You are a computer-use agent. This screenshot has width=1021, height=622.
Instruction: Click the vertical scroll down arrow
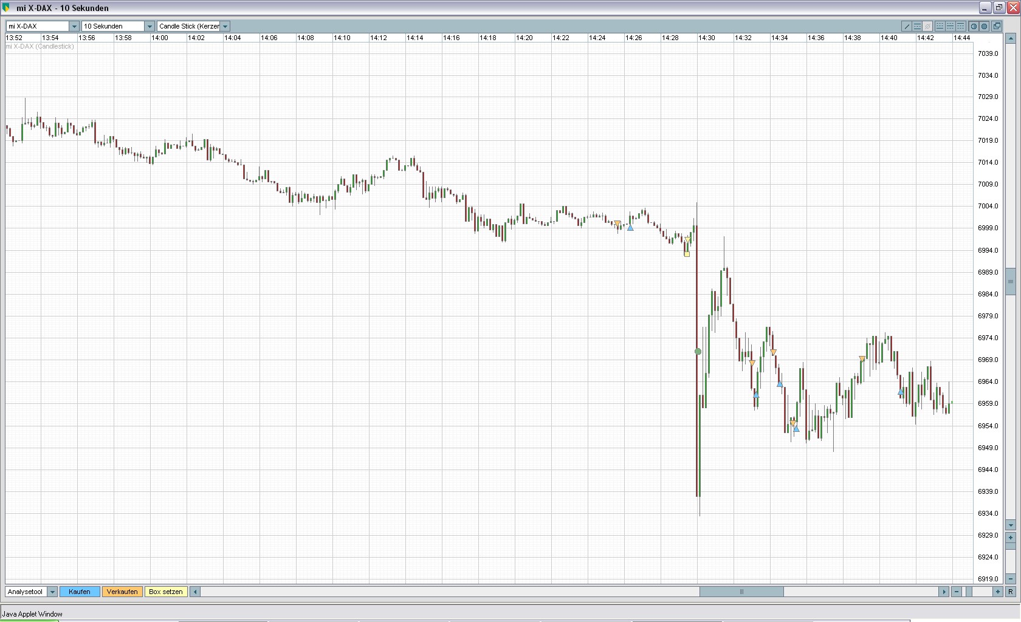(1011, 525)
